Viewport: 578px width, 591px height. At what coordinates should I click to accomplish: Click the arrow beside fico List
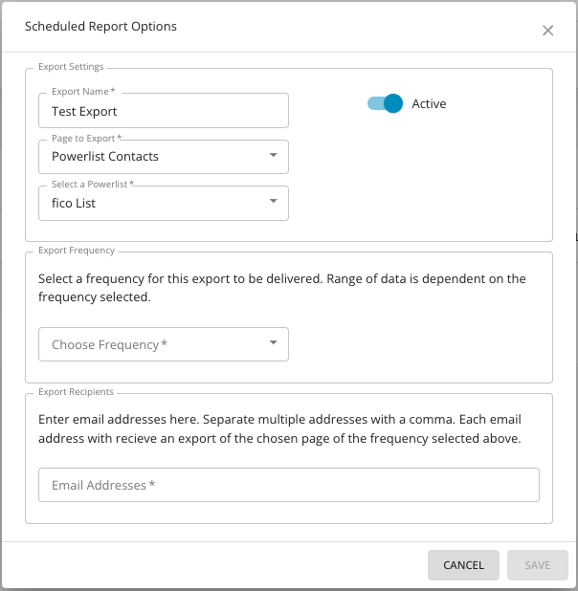(x=273, y=201)
